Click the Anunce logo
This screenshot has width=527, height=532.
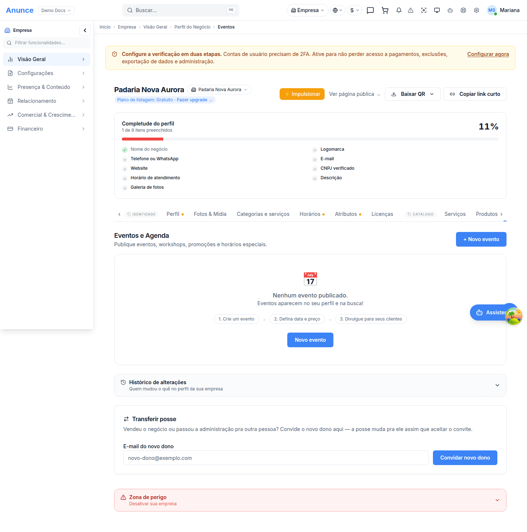coord(20,10)
